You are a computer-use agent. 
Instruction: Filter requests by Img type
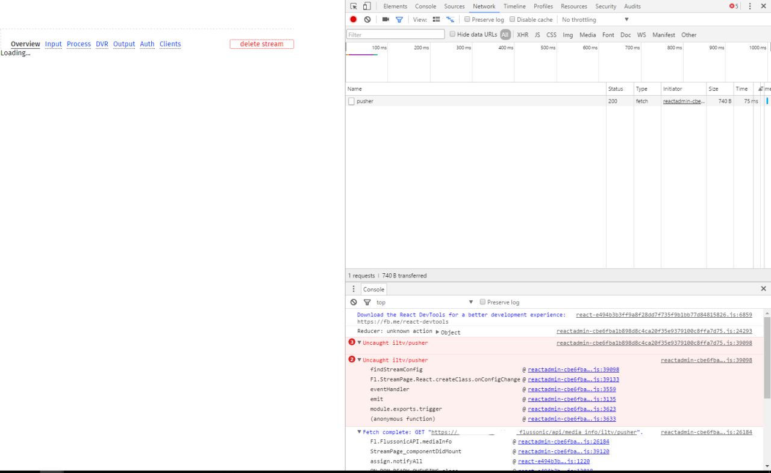pyautogui.click(x=568, y=35)
